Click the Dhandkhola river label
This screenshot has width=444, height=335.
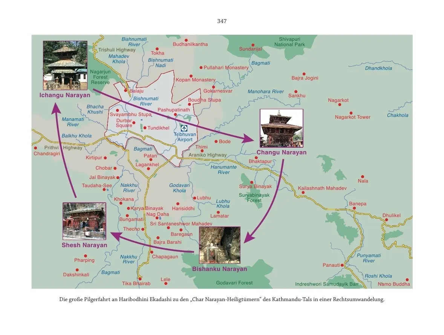point(378,68)
